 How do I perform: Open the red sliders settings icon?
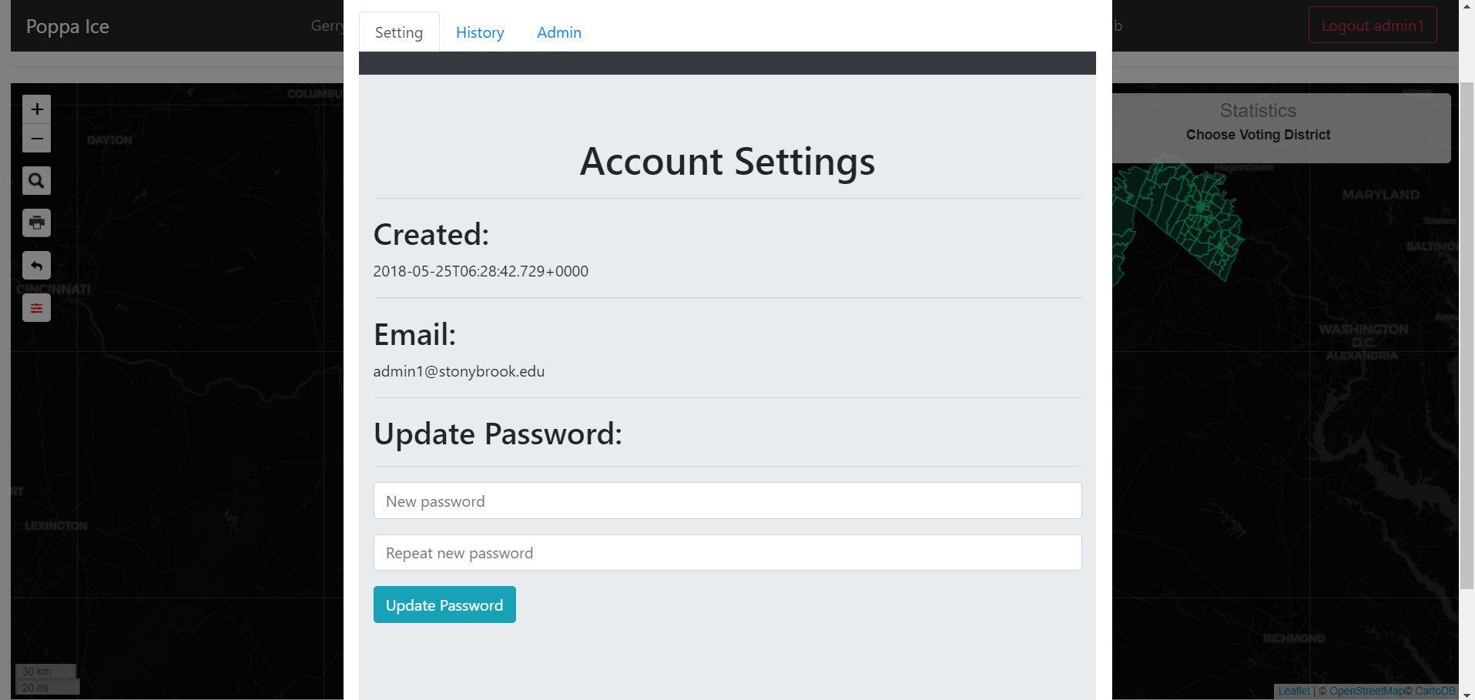tap(36, 308)
